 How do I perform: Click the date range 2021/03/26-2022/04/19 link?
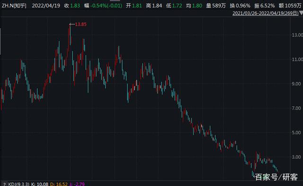[265, 13]
